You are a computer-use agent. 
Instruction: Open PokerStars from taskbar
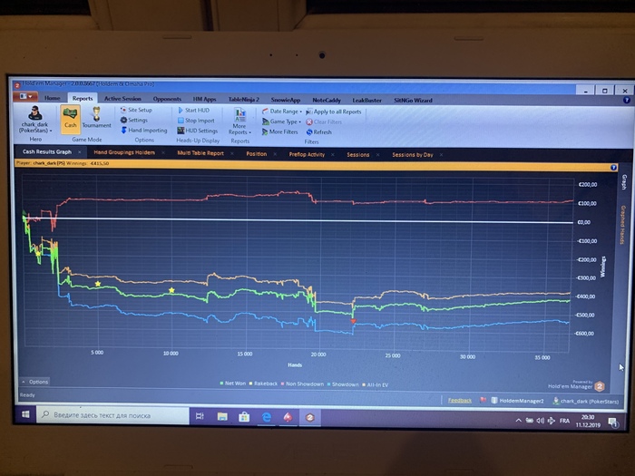288,417
